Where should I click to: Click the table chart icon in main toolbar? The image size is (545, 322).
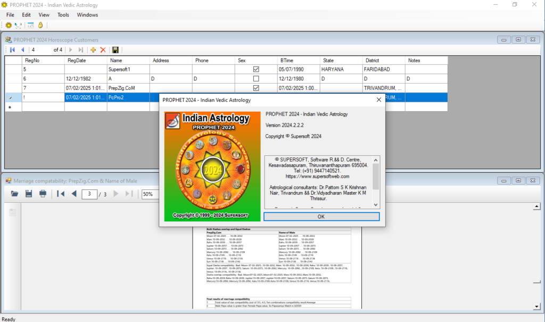click(x=30, y=25)
